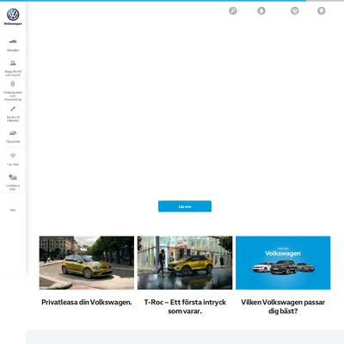This screenshot has width=344, height=344.
Task: Click the blue Läs mer button
Action: (185, 206)
